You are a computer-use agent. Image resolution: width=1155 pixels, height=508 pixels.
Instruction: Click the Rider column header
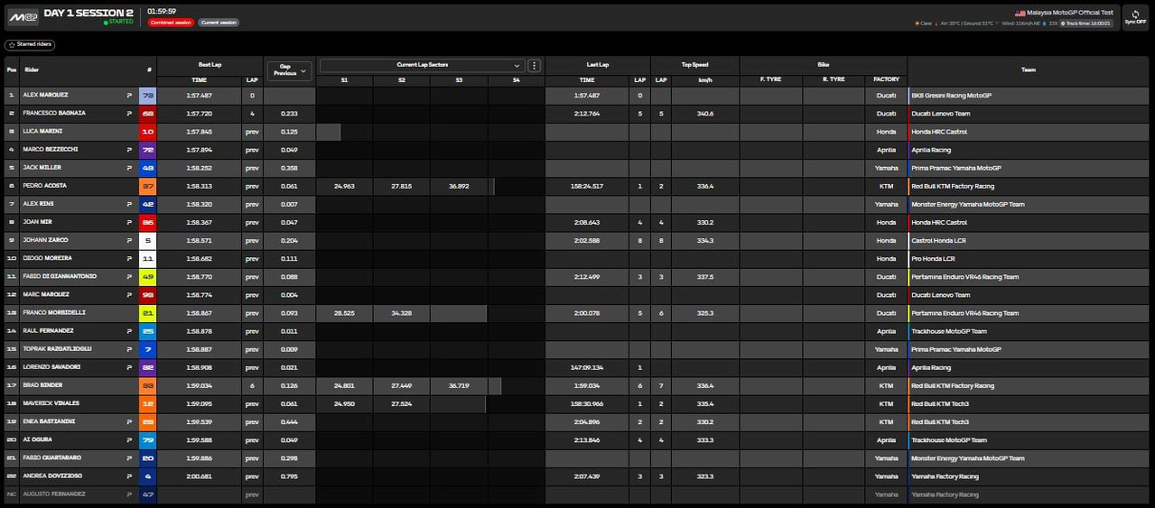click(x=32, y=69)
